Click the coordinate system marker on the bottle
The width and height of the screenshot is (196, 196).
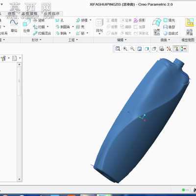(x=143, y=118)
